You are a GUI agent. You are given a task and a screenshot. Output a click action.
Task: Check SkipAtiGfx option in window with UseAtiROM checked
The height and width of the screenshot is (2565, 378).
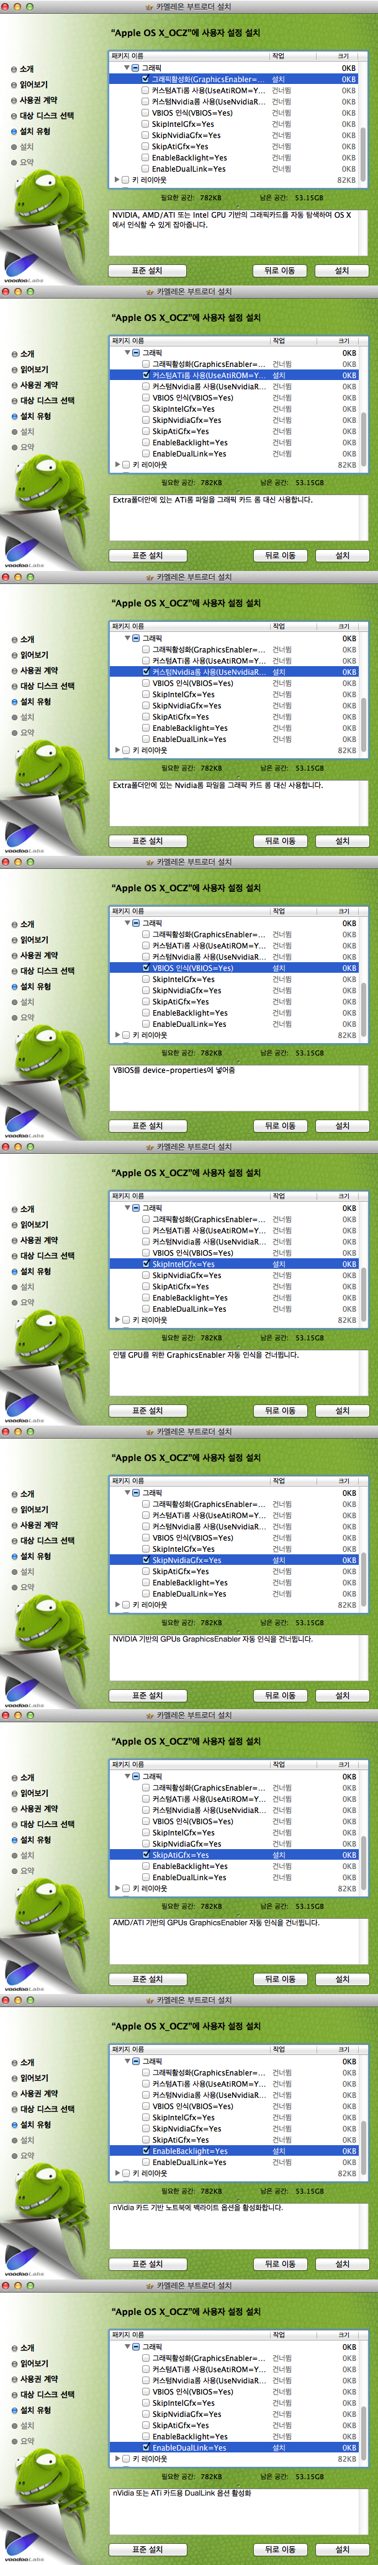(145, 431)
